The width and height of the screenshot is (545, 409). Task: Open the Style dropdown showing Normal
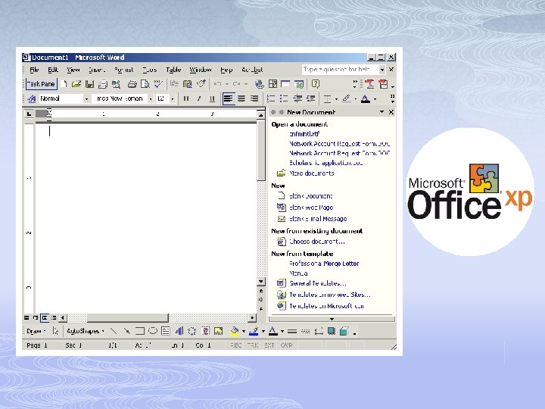[86, 99]
